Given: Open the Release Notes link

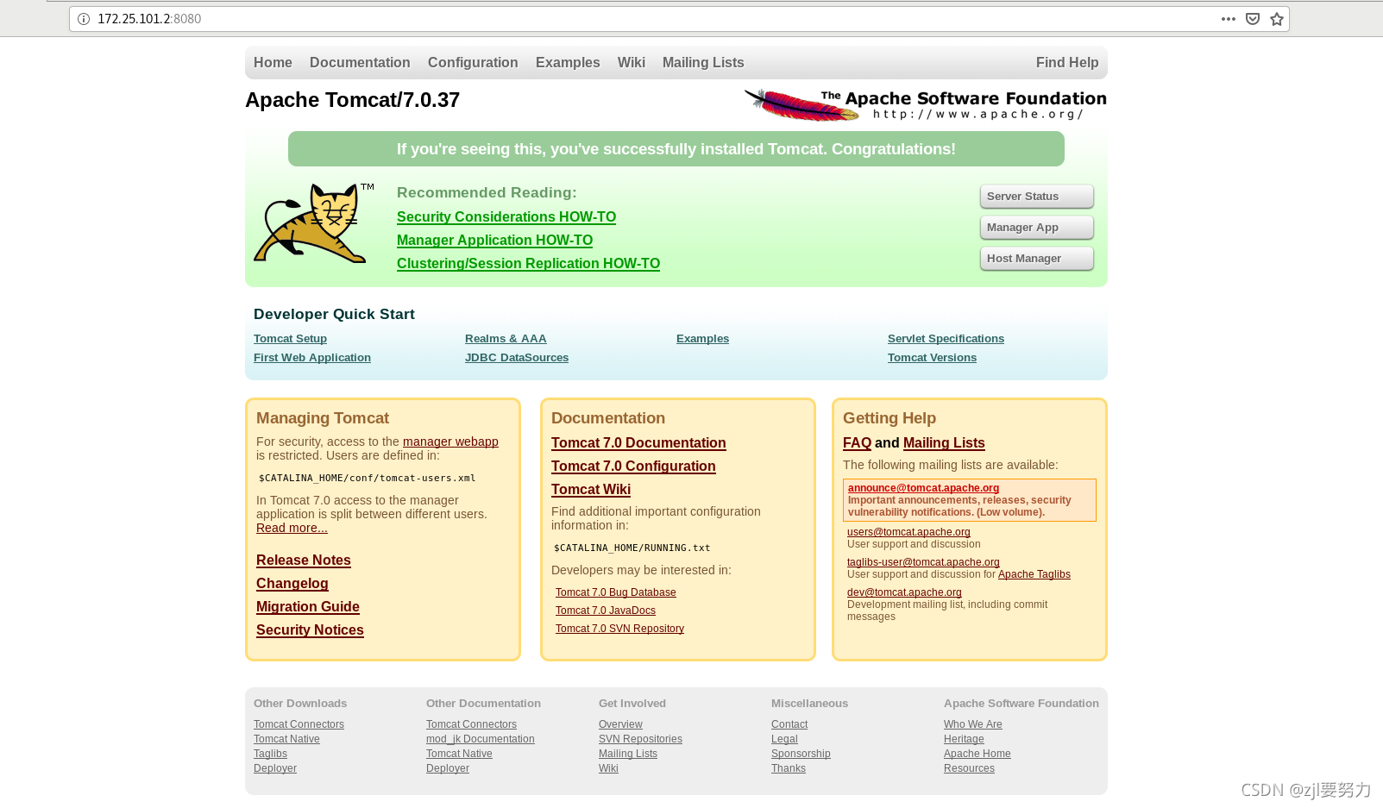Looking at the screenshot, I should 304,561.
